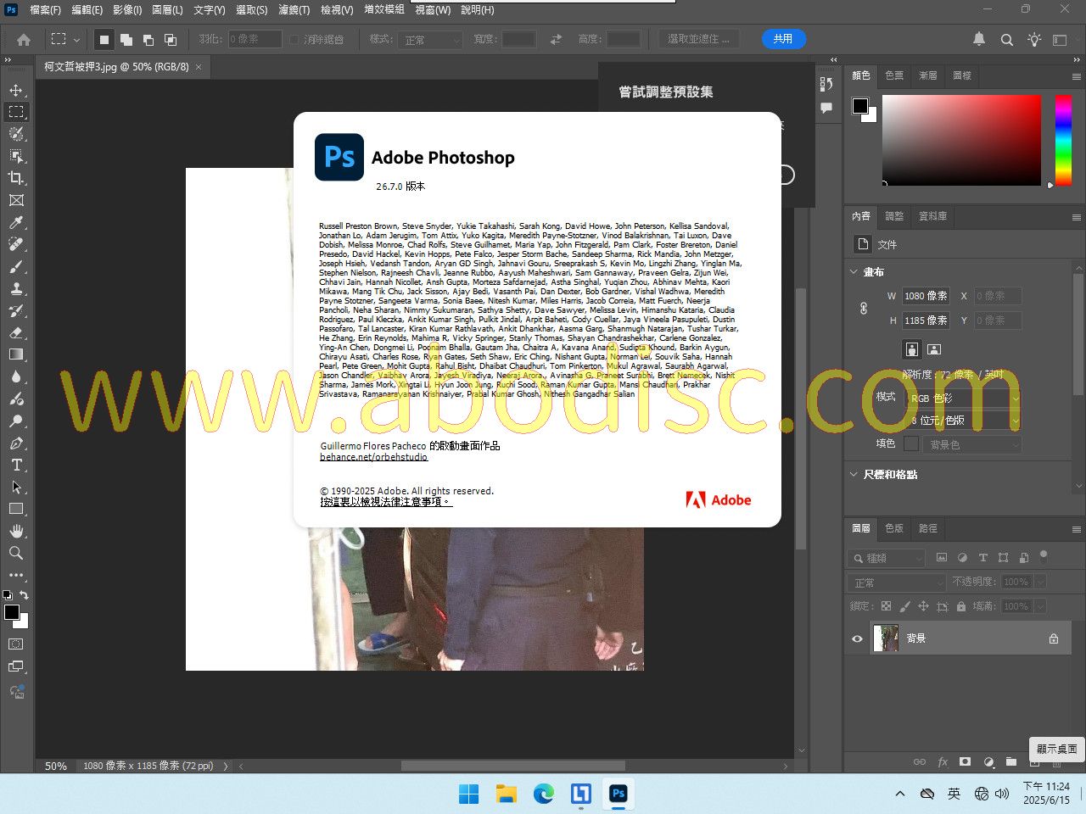Image resolution: width=1086 pixels, height=814 pixels.
Task: Click the 共用 share button
Action: coord(783,39)
